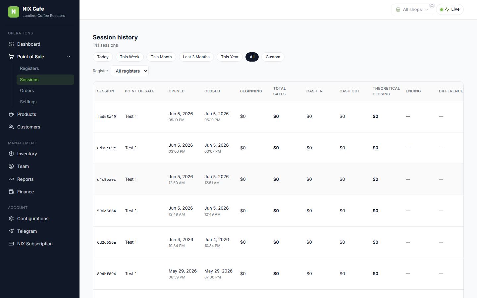477x298 pixels.
Task: Click the BEGINNING column header
Action: pos(251,91)
